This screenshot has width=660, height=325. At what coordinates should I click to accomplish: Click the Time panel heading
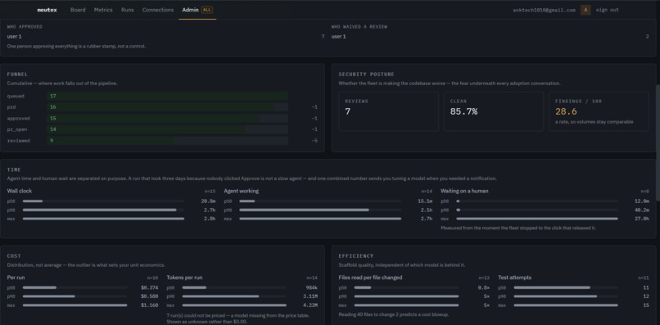pyautogui.click(x=14, y=169)
